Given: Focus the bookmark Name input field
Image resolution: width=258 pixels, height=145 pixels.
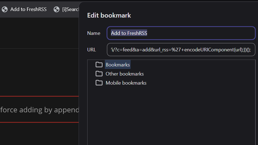Looking at the screenshot, I should pos(181,33).
